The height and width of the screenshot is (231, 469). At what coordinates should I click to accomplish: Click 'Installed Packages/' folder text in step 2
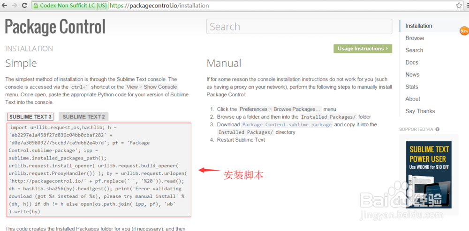coord(328,117)
